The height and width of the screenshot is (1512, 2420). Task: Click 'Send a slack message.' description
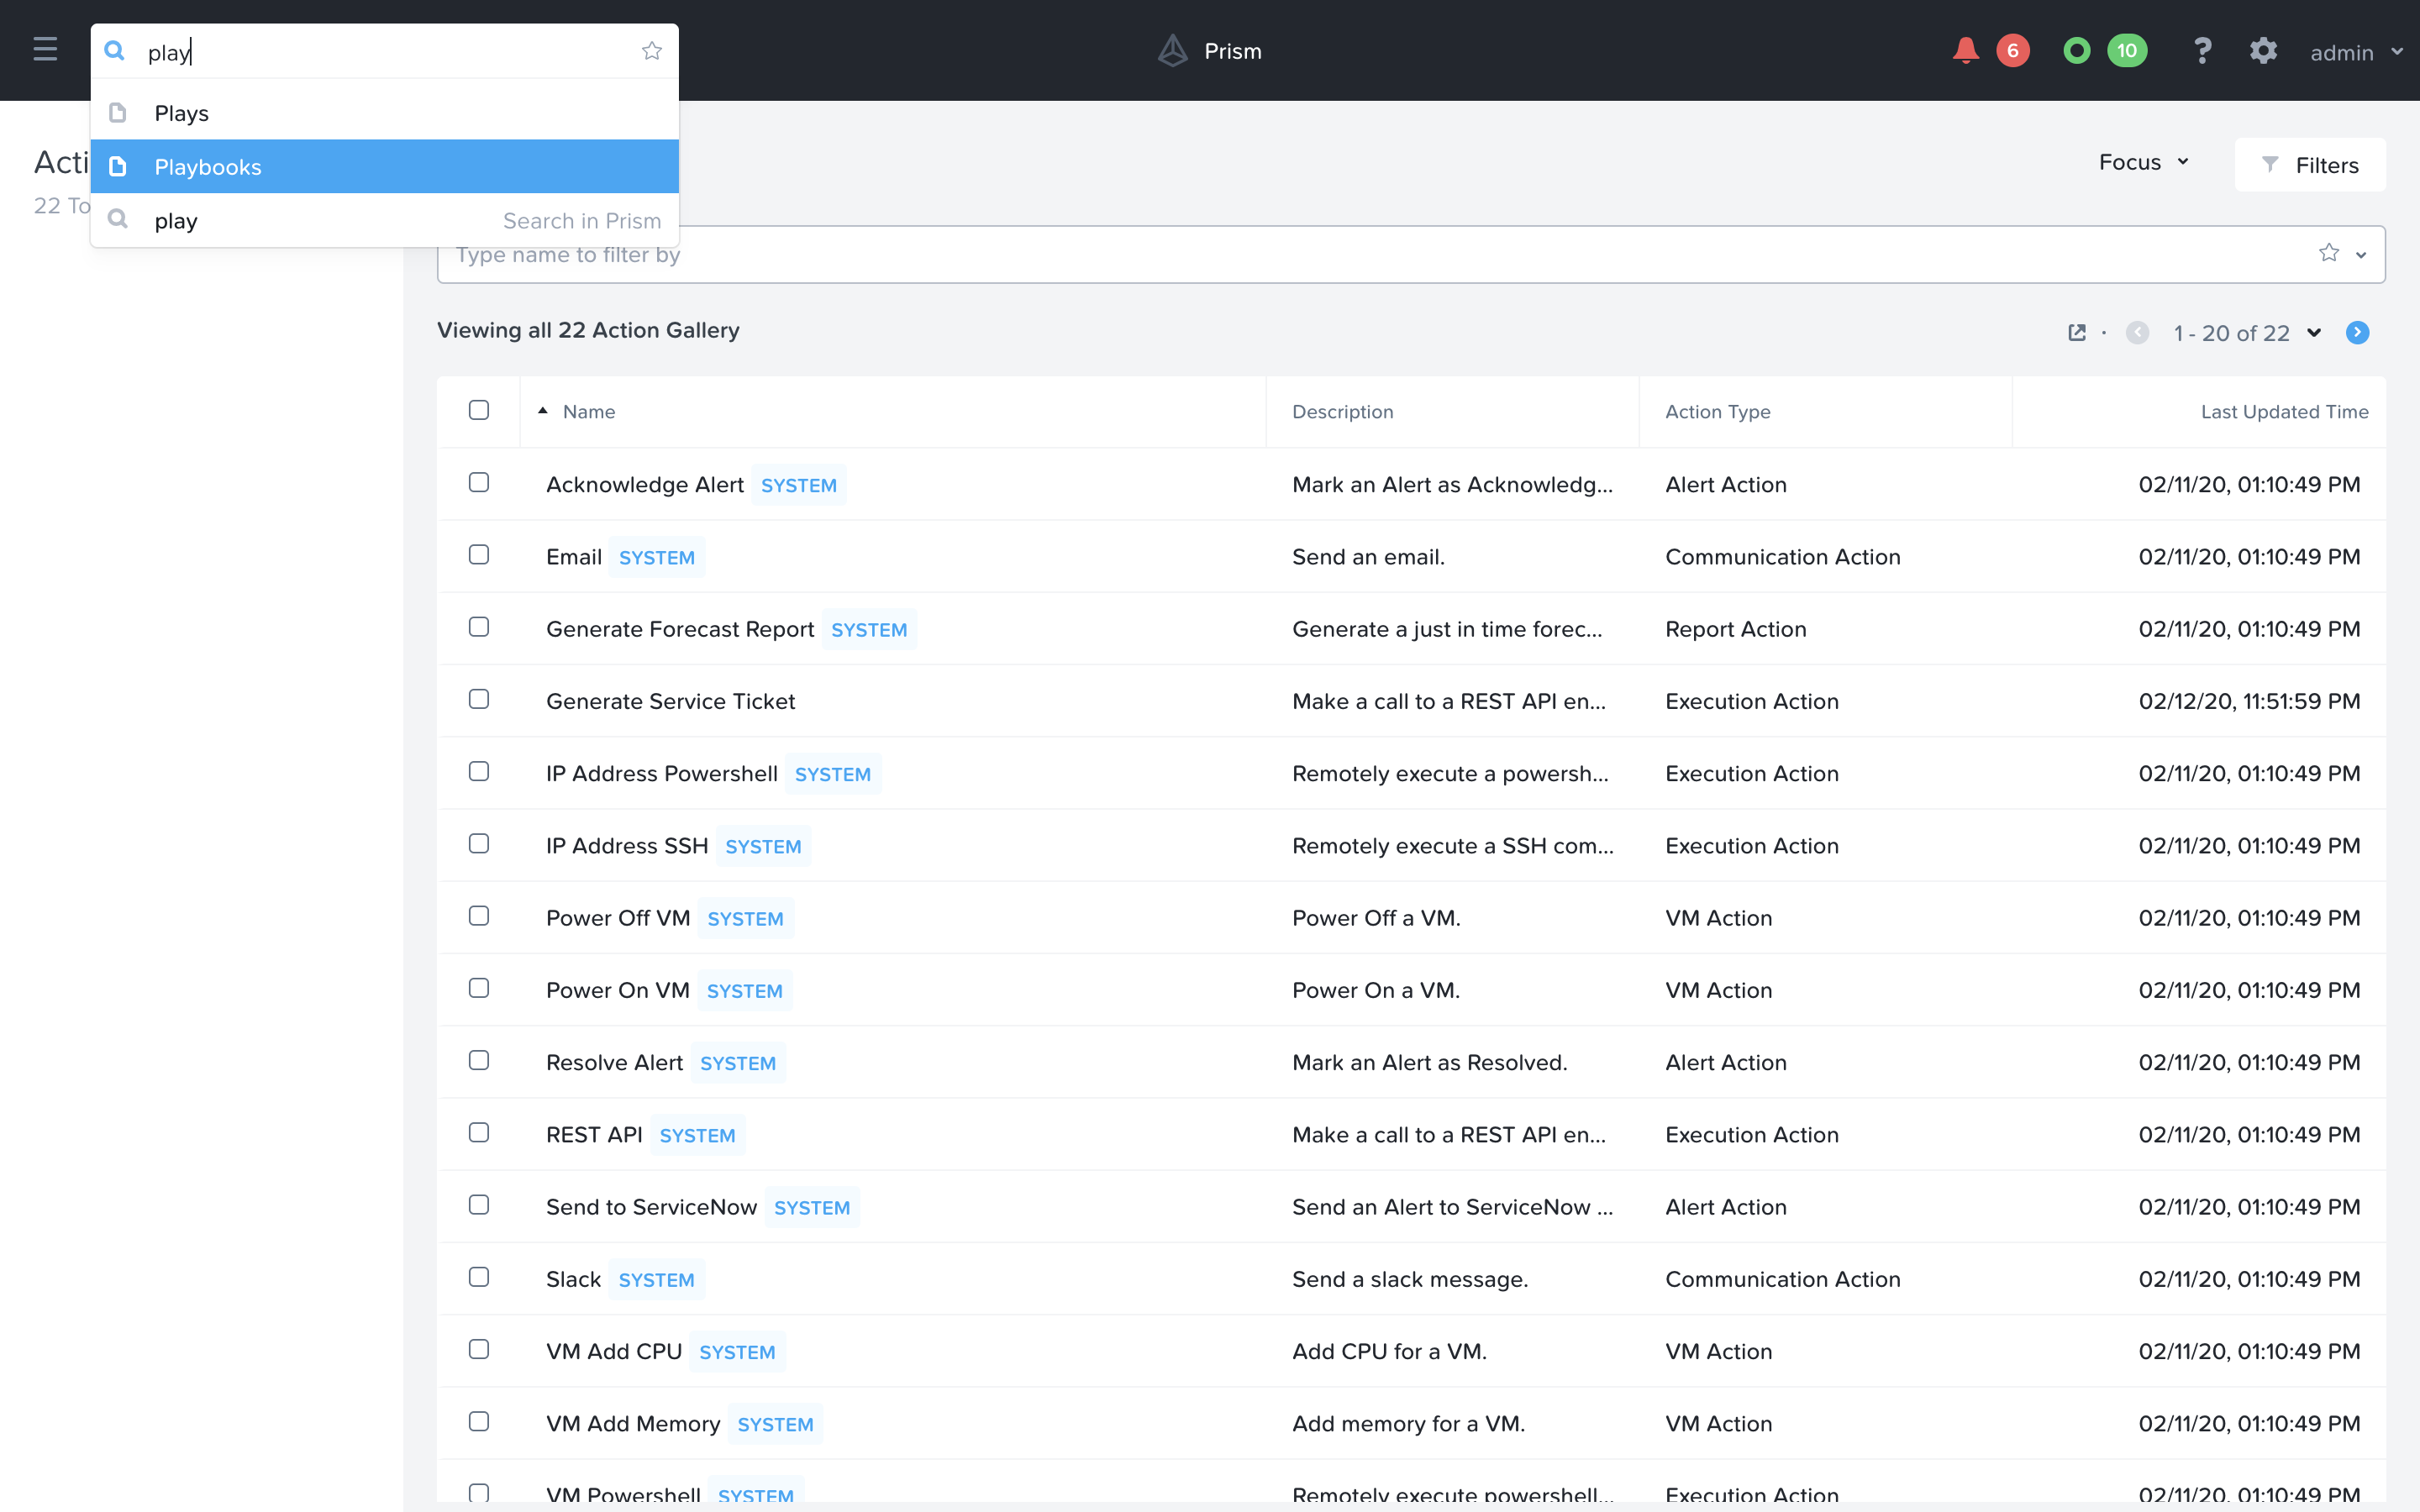pyautogui.click(x=1410, y=1279)
